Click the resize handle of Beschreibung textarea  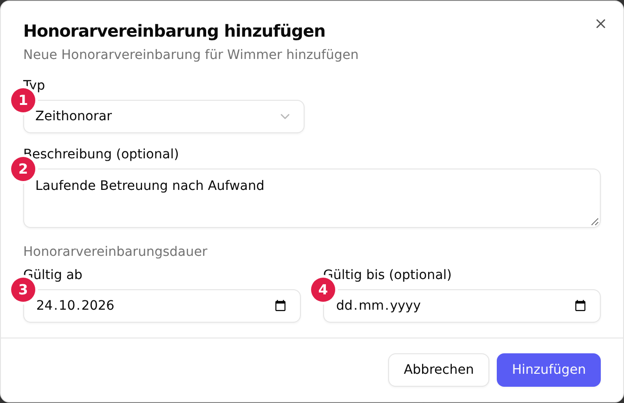595,222
